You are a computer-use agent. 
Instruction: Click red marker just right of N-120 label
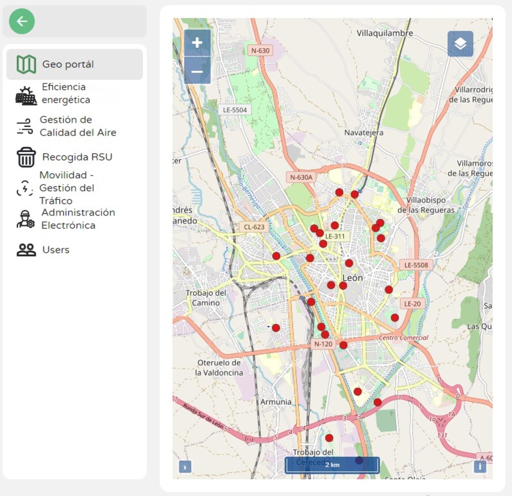coord(343,345)
